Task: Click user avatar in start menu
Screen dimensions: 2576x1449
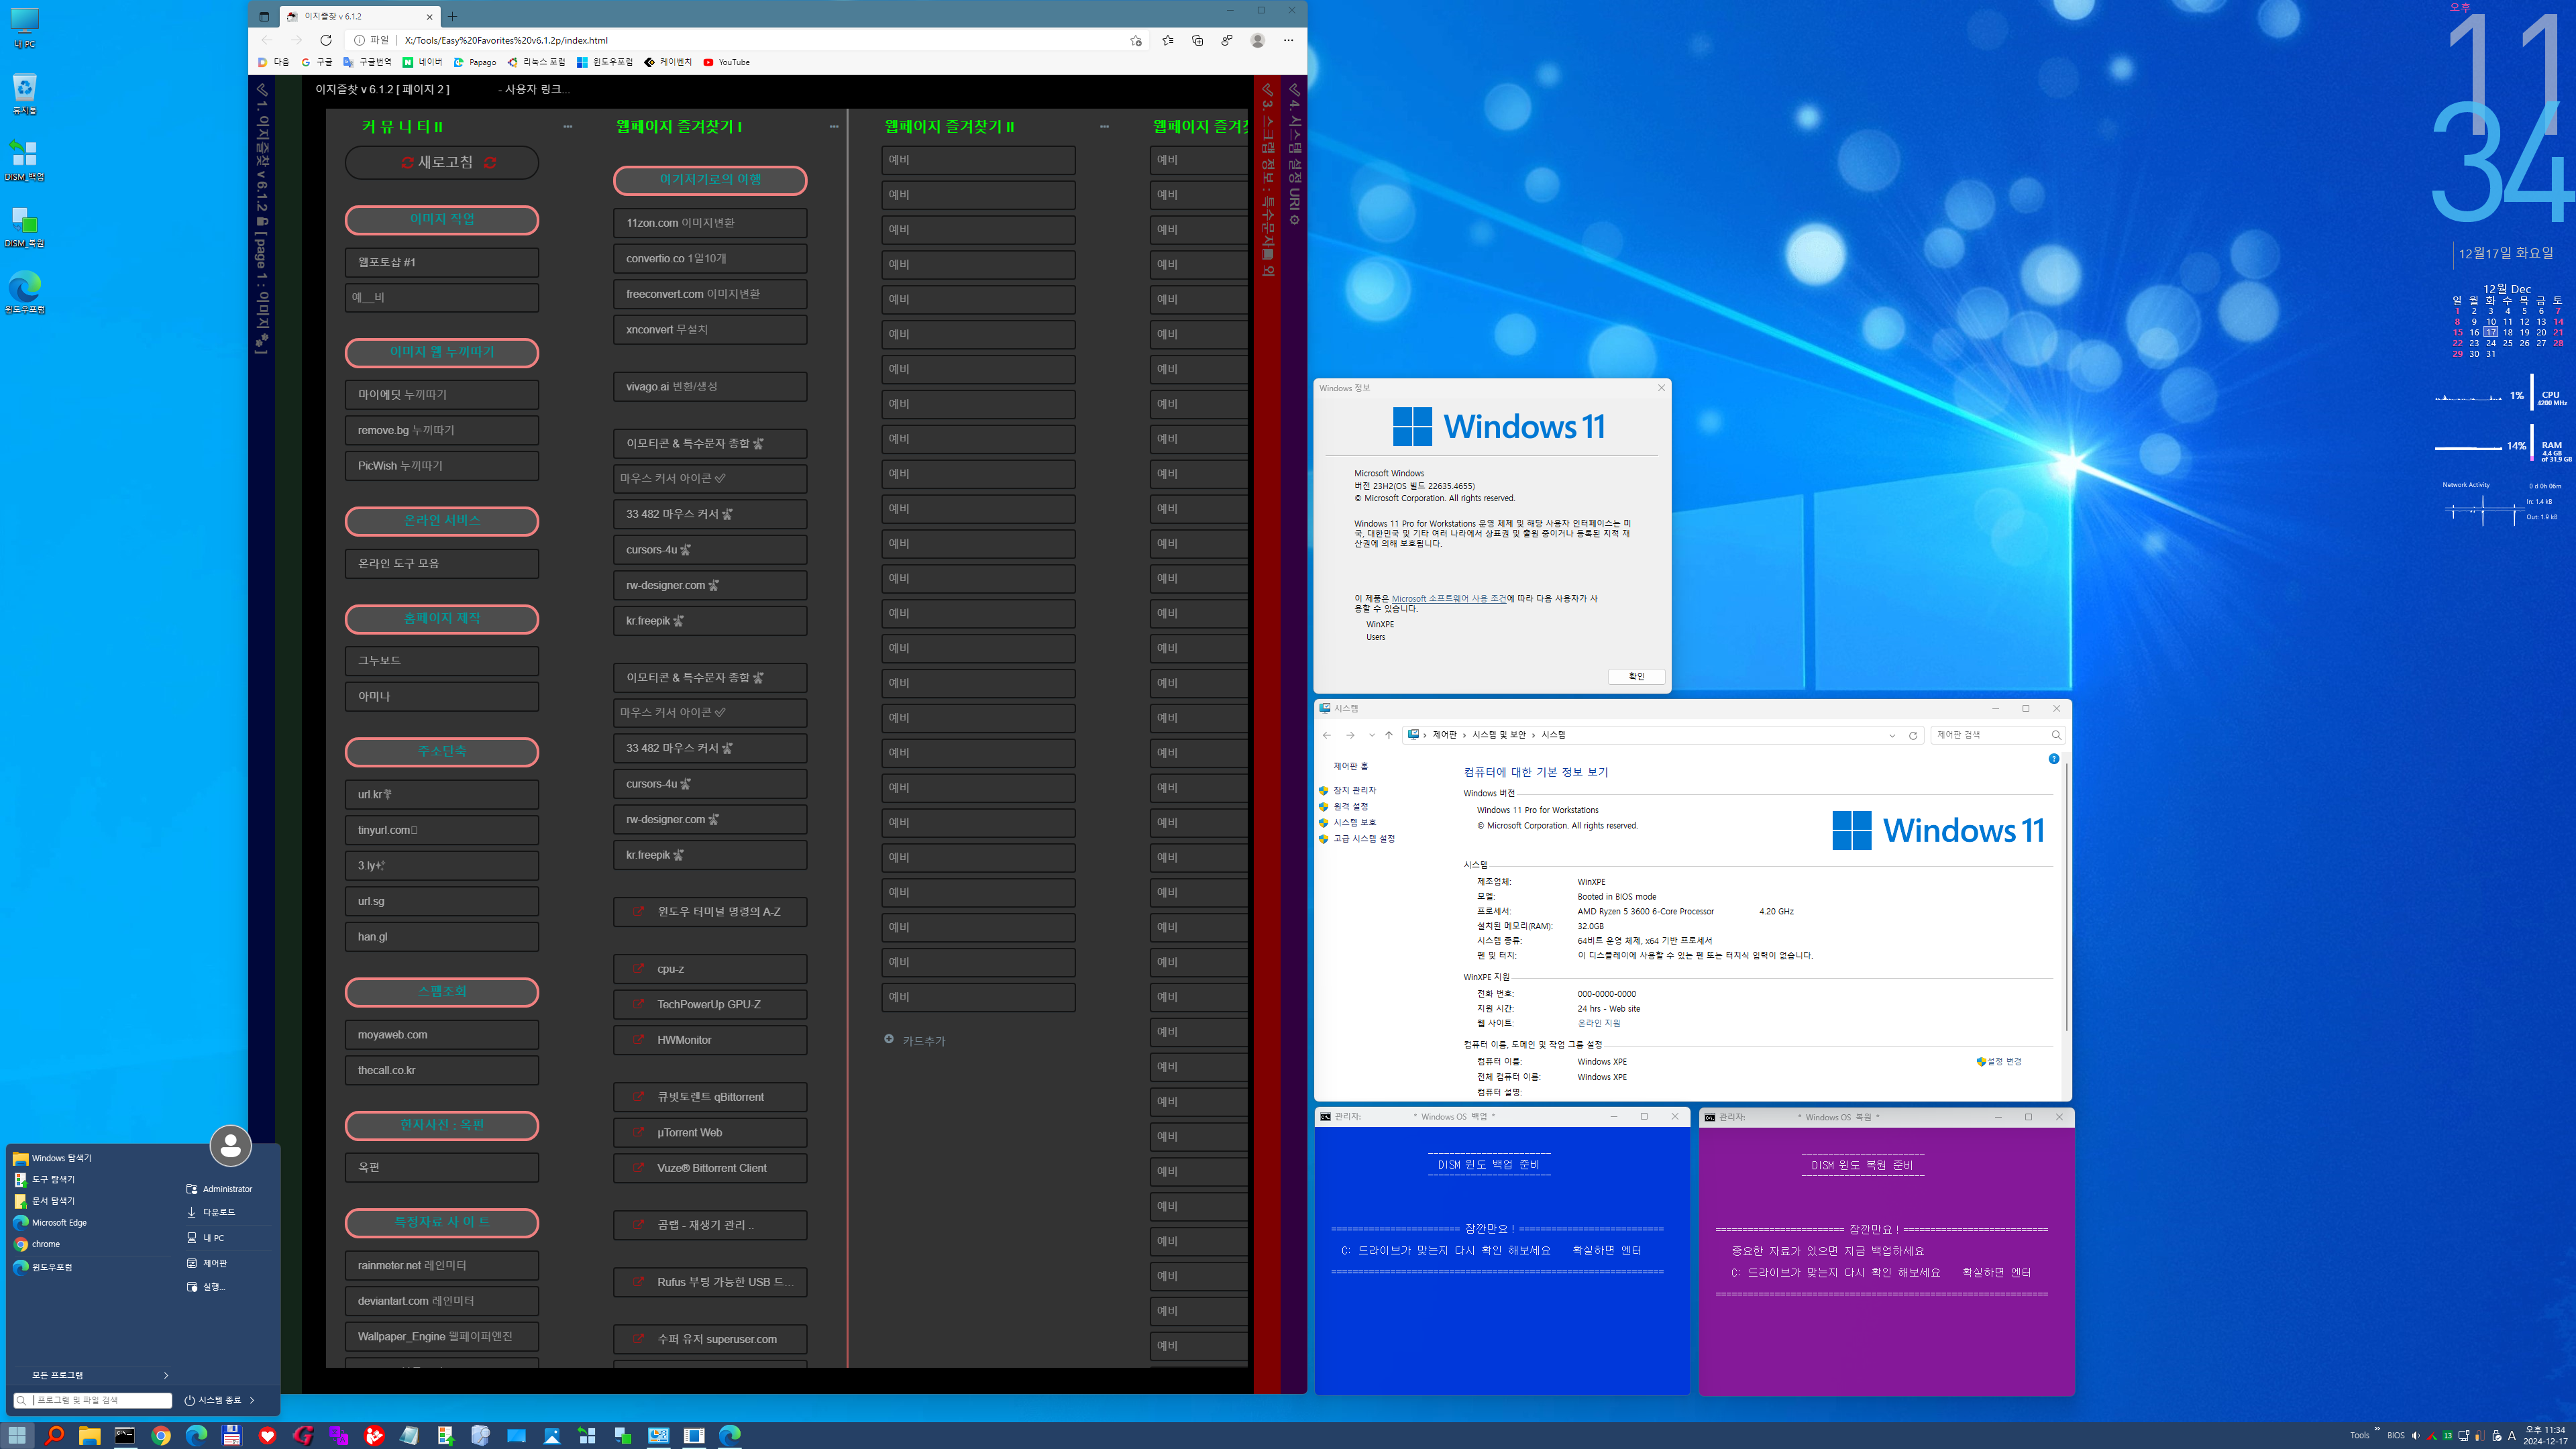Action: 230,1145
